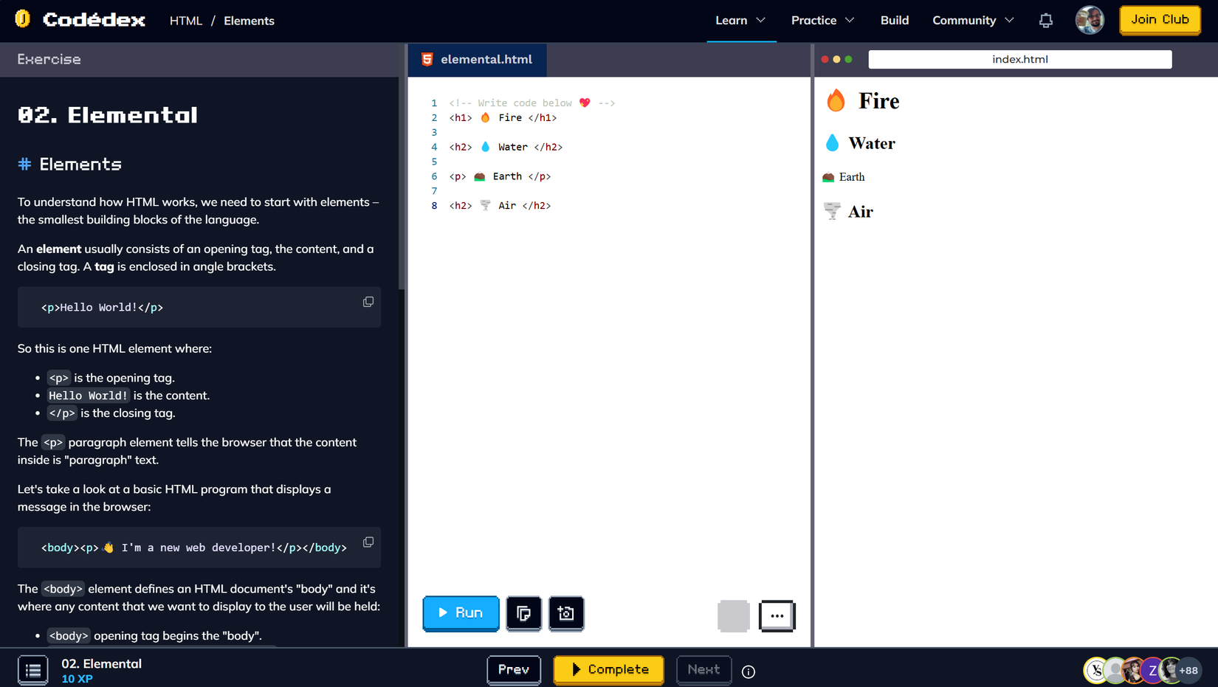Click the yellow Join Club button
Screen dimensions: 1218x687
coord(1160,20)
